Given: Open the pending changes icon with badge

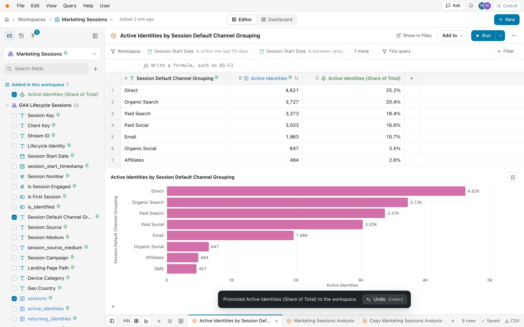Looking at the screenshot, I should [33, 35].
